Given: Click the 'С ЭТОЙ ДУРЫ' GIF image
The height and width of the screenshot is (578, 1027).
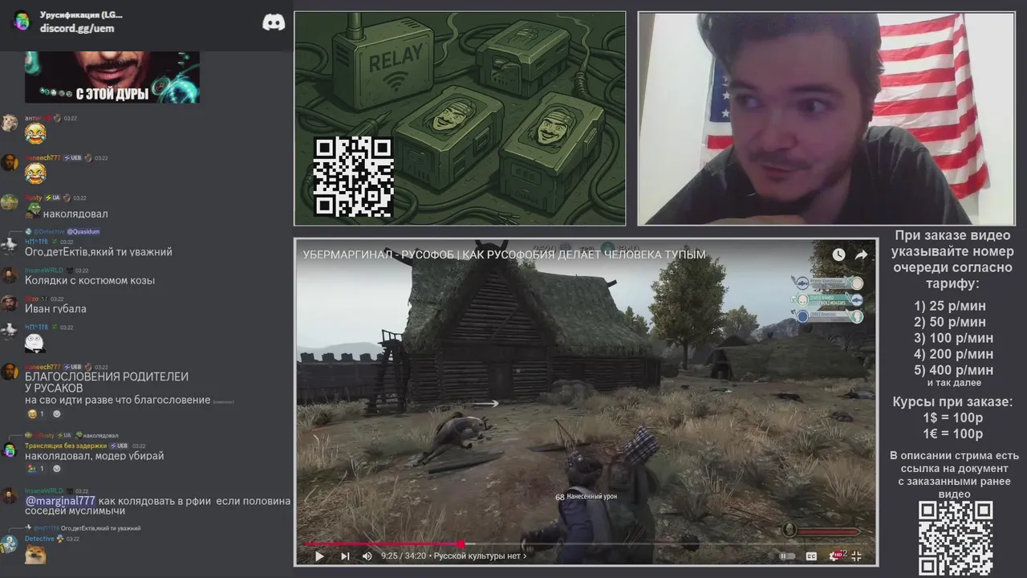Looking at the screenshot, I should click(112, 77).
